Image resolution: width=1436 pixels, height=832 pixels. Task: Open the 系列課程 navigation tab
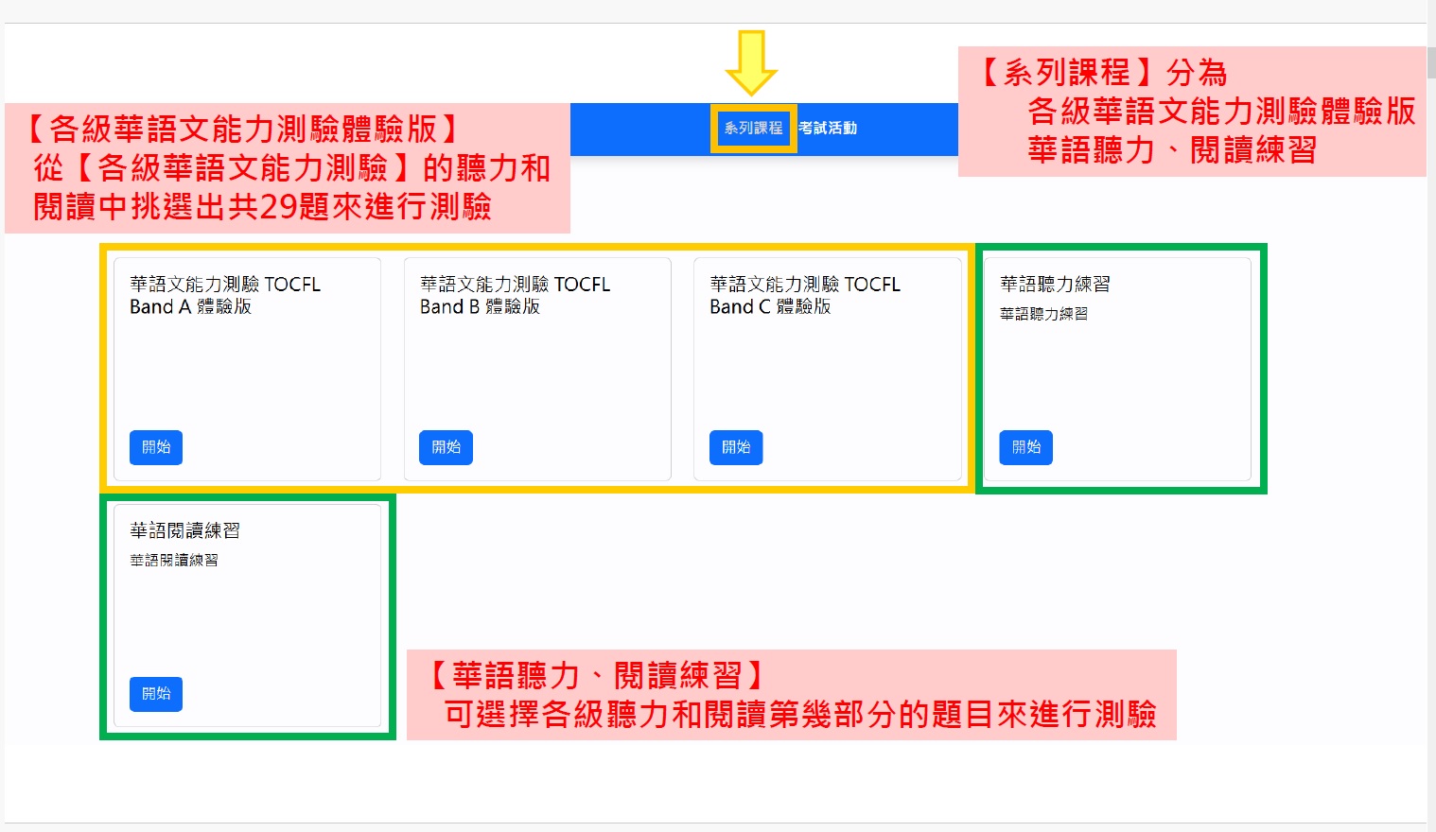point(753,128)
